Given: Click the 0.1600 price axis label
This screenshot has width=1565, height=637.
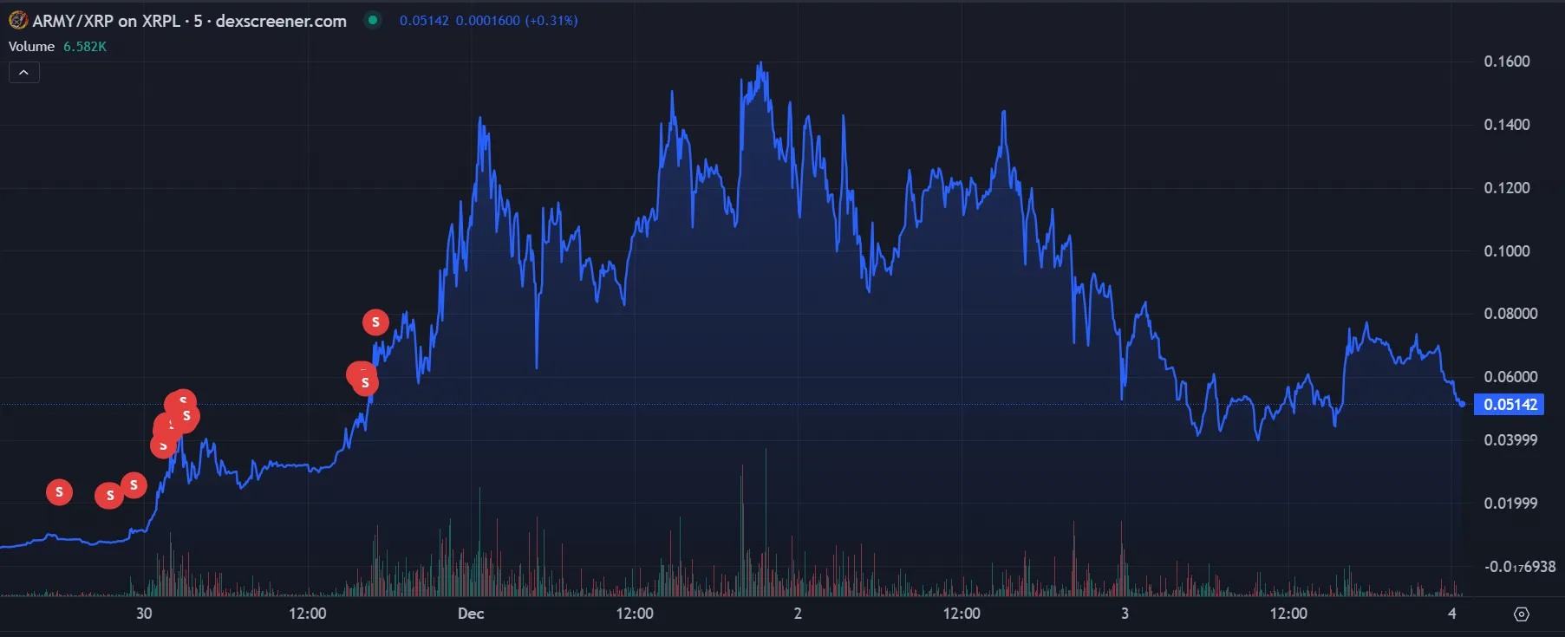Looking at the screenshot, I should (x=1507, y=62).
